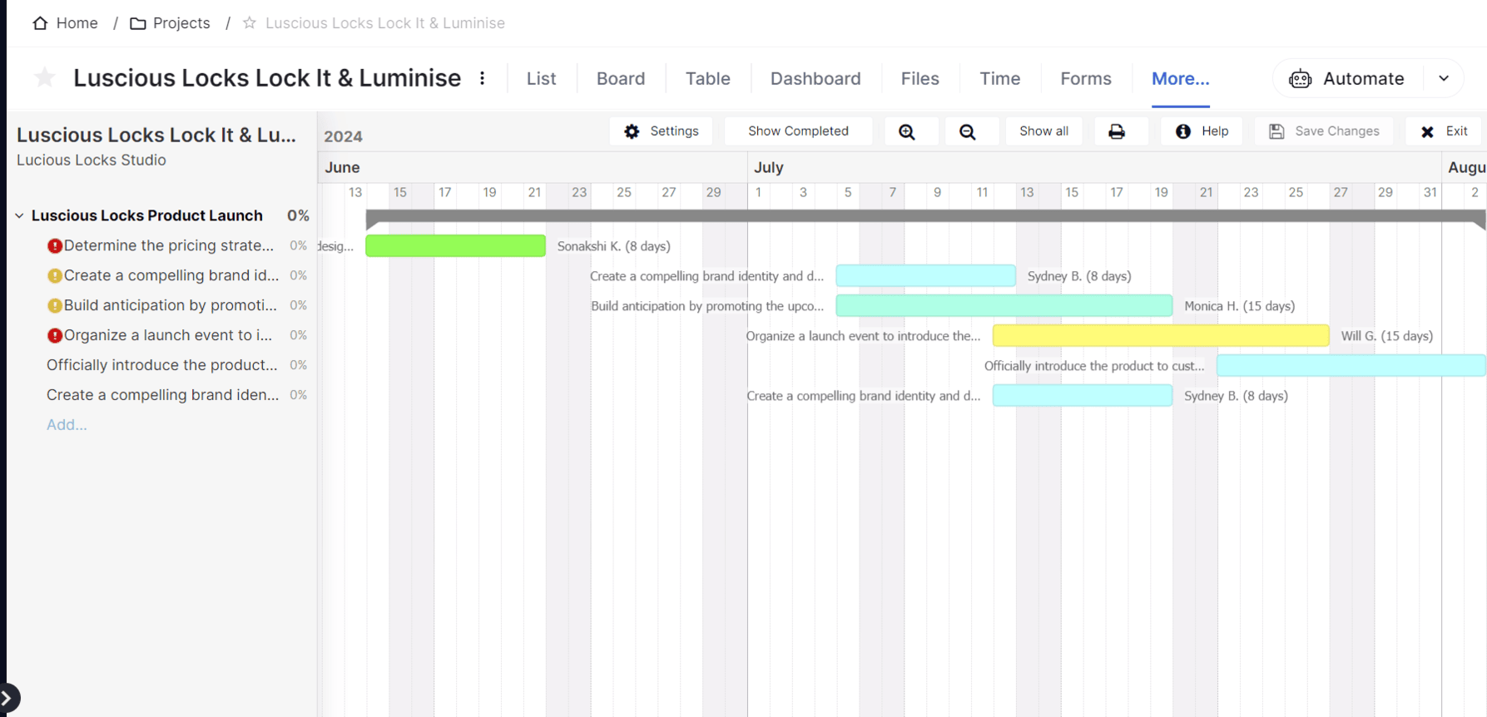Screen dimensions: 1487x717
Task: Click the green Sonakshi K. task bar
Action: tap(455, 246)
